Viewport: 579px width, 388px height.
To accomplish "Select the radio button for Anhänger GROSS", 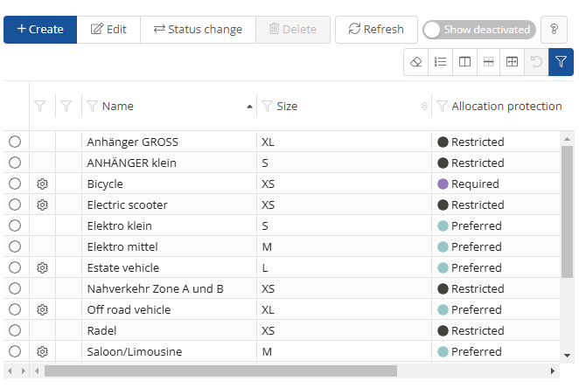I will pos(15,142).
